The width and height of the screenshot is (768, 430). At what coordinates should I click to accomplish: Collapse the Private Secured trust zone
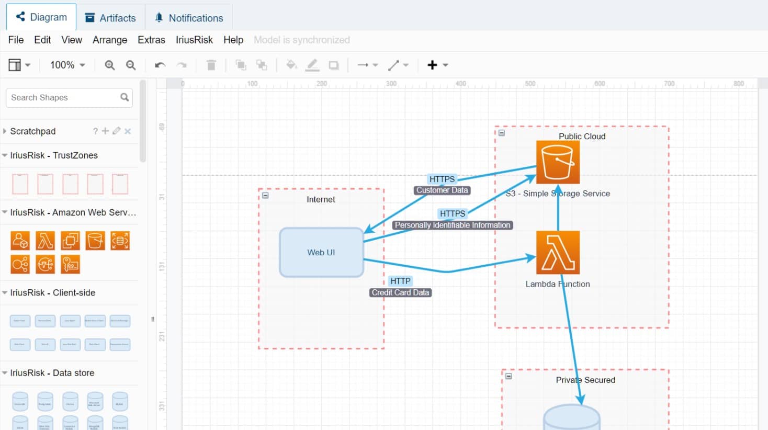coord(509,376)
